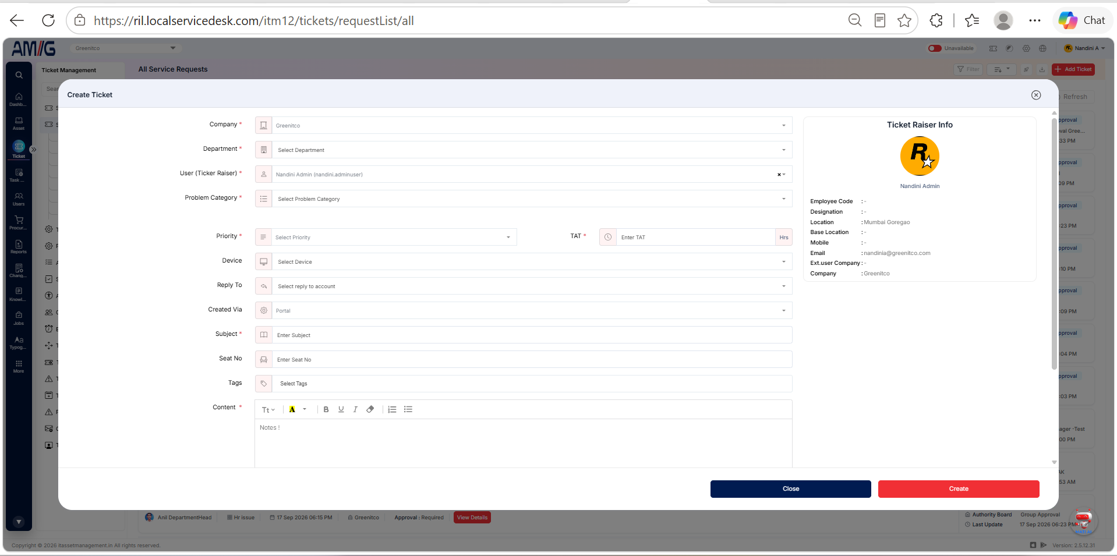Screen dimensions: 1117x556
Task: Open the Select Priority dropdown
Action: tap(386, 237)
